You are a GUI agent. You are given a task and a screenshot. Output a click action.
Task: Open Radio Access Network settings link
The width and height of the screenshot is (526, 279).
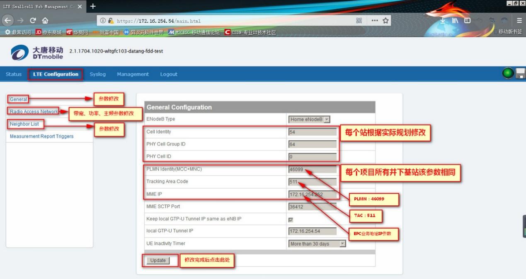click(34, 112)
